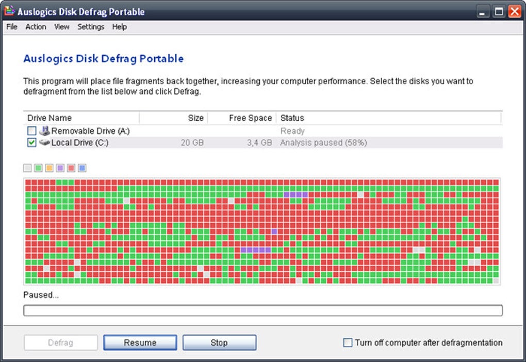Click the blue legend color square

coord(82,168)
